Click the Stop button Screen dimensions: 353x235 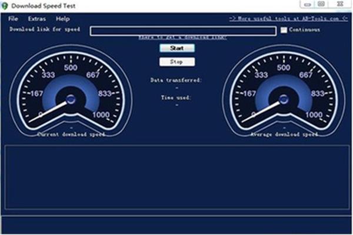click(177, 62)
